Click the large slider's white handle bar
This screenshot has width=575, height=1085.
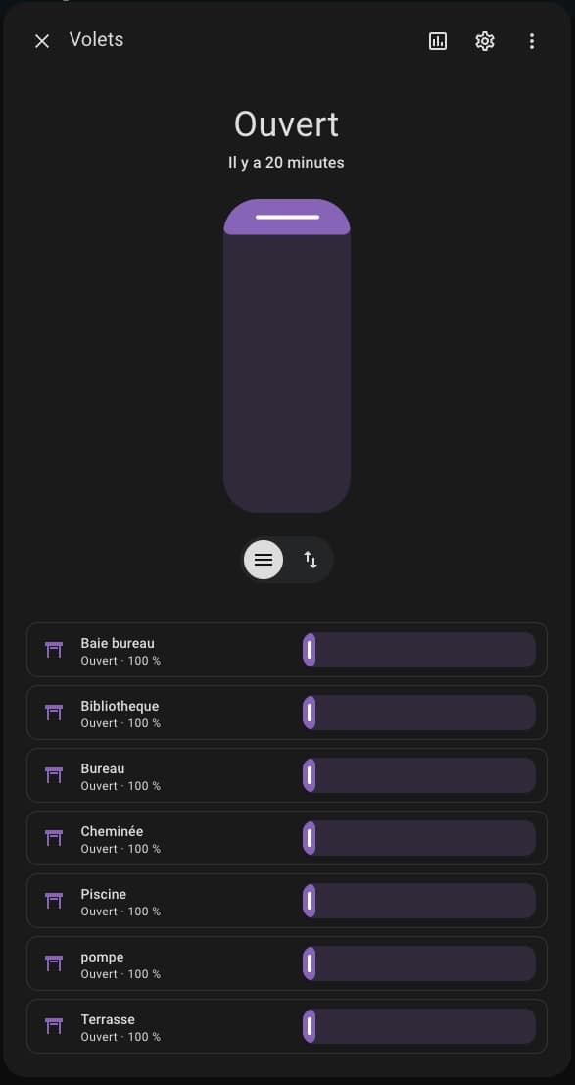pyautogui.click(x=287, y=217)
